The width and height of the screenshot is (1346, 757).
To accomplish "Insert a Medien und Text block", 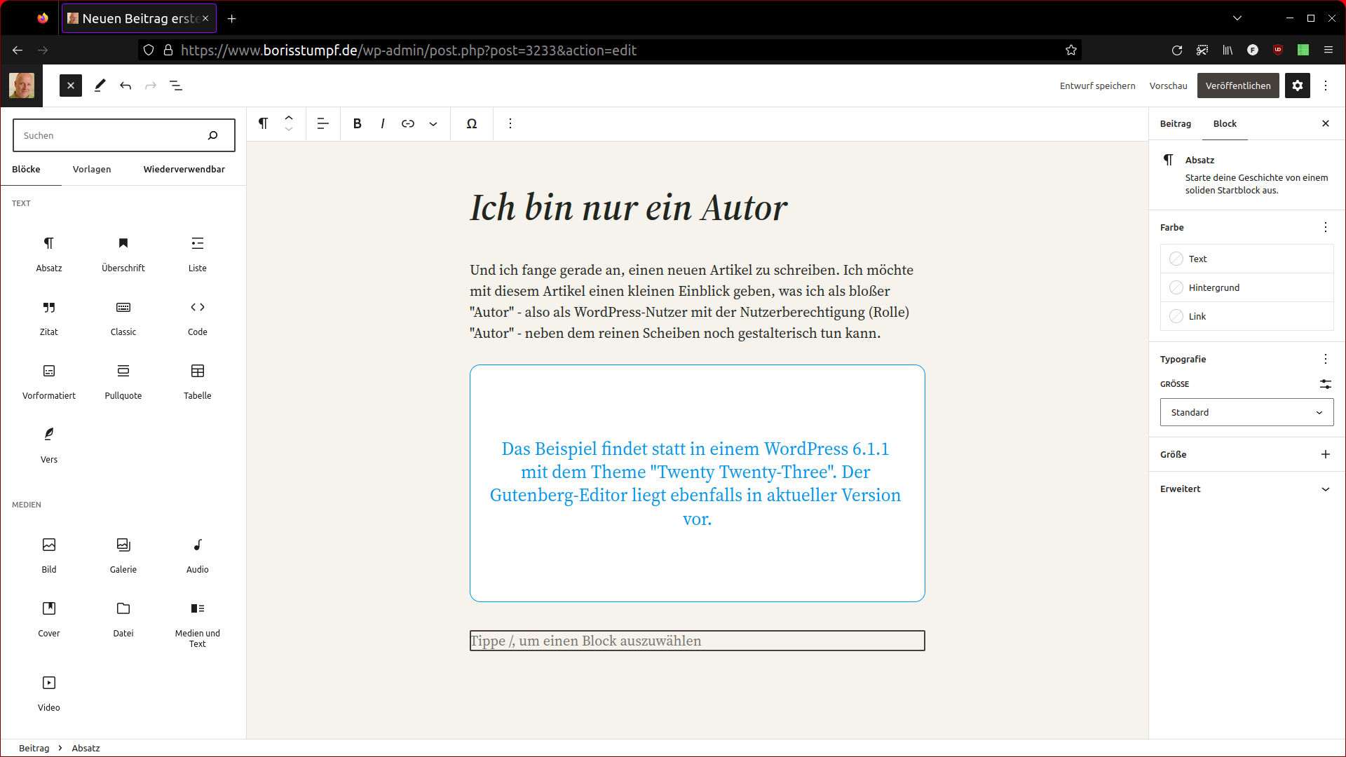I will [198, 625].
